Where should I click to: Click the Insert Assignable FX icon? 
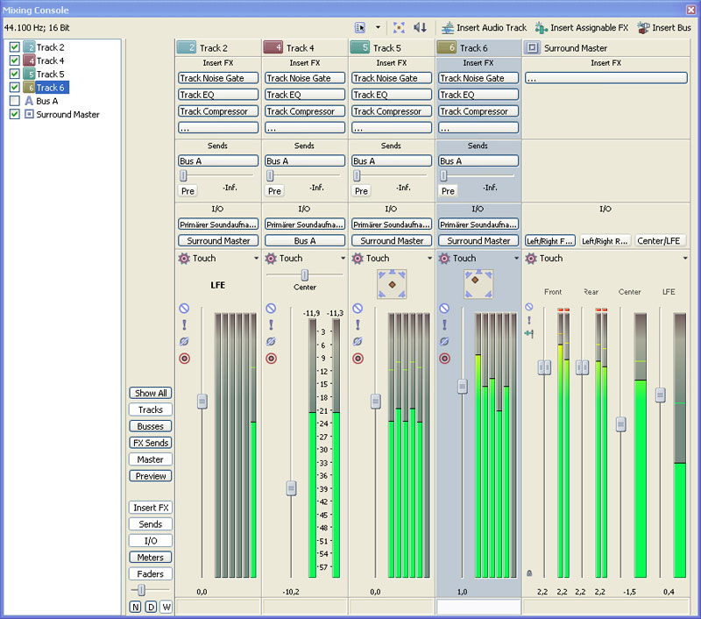click(542, 28)
